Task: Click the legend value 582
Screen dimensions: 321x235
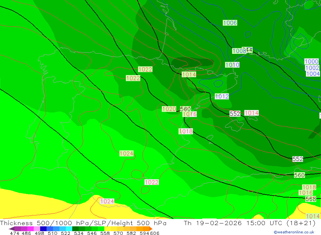Action: (131, 233)
